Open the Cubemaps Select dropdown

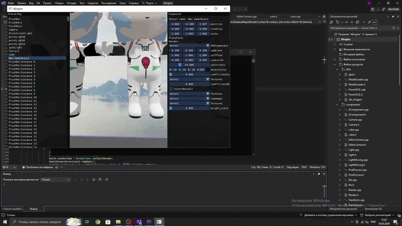click(189, 99)
